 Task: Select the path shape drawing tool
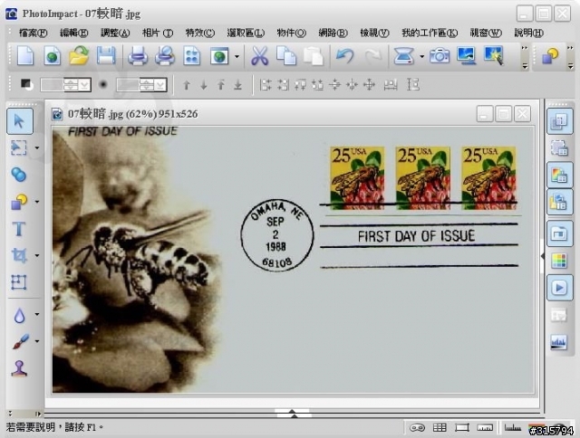[19, 202]
